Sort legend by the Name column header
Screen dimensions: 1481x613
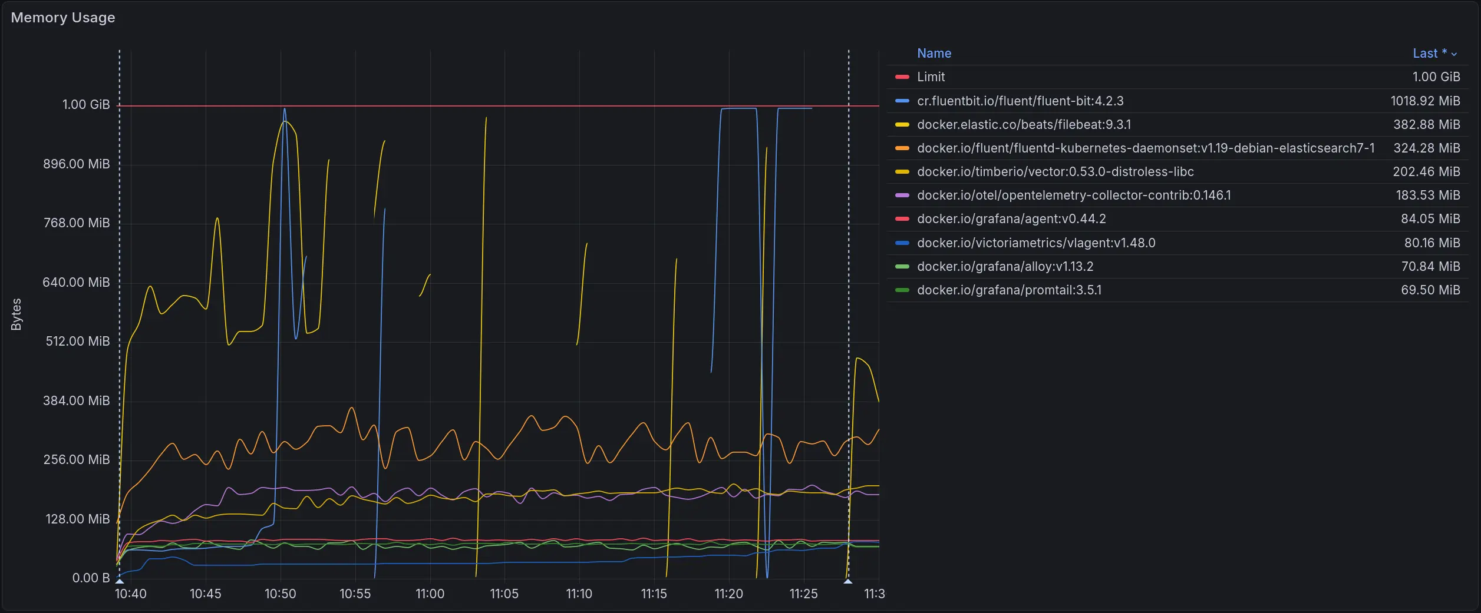[x=934, y=53]
